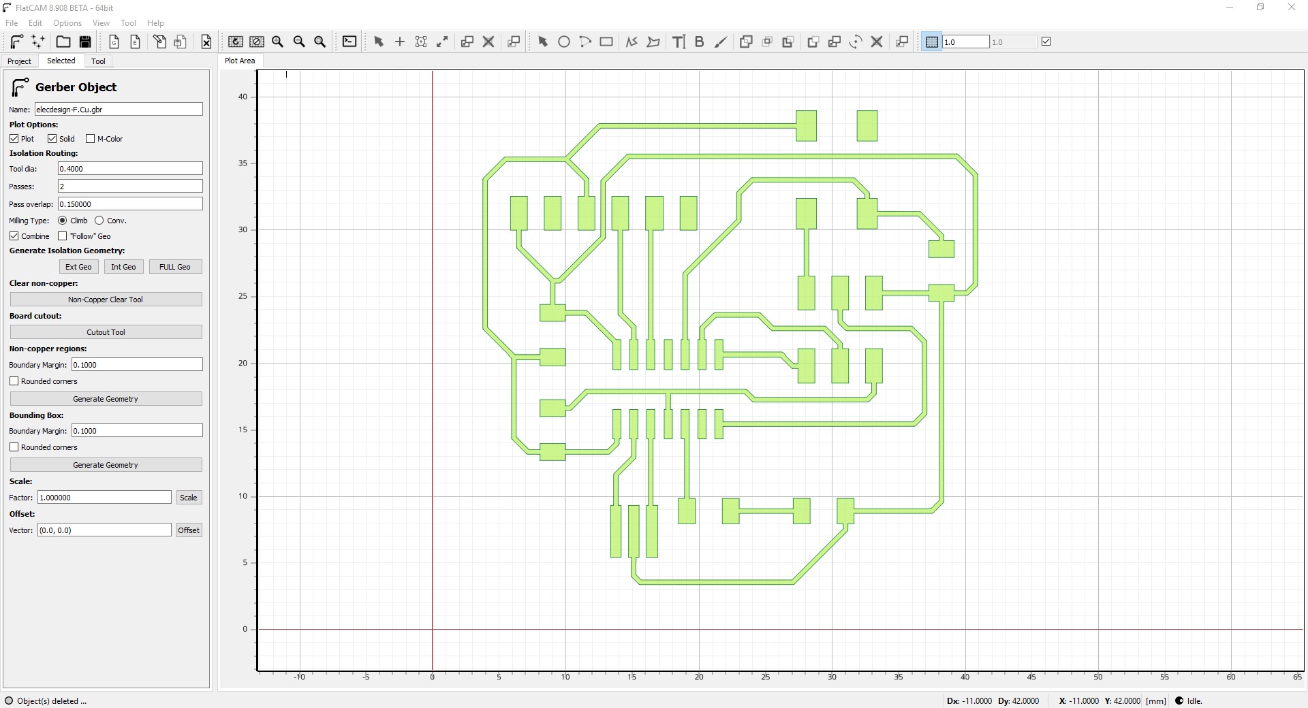Zoom to fit using the third magnifier icon
Viewport: 1308px width, 708px height.
pos(320,42)
